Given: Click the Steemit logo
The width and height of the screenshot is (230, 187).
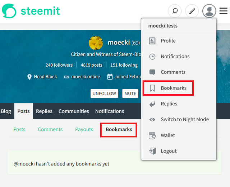Looking at the screenshot, I should pos(31,11).
